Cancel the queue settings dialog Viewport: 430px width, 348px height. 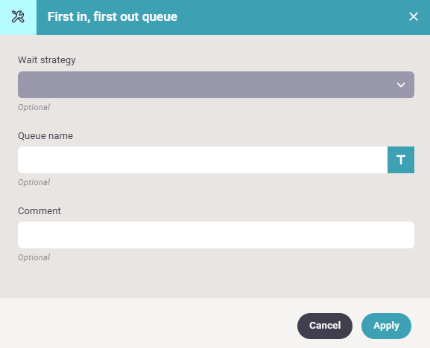[325, 326]
